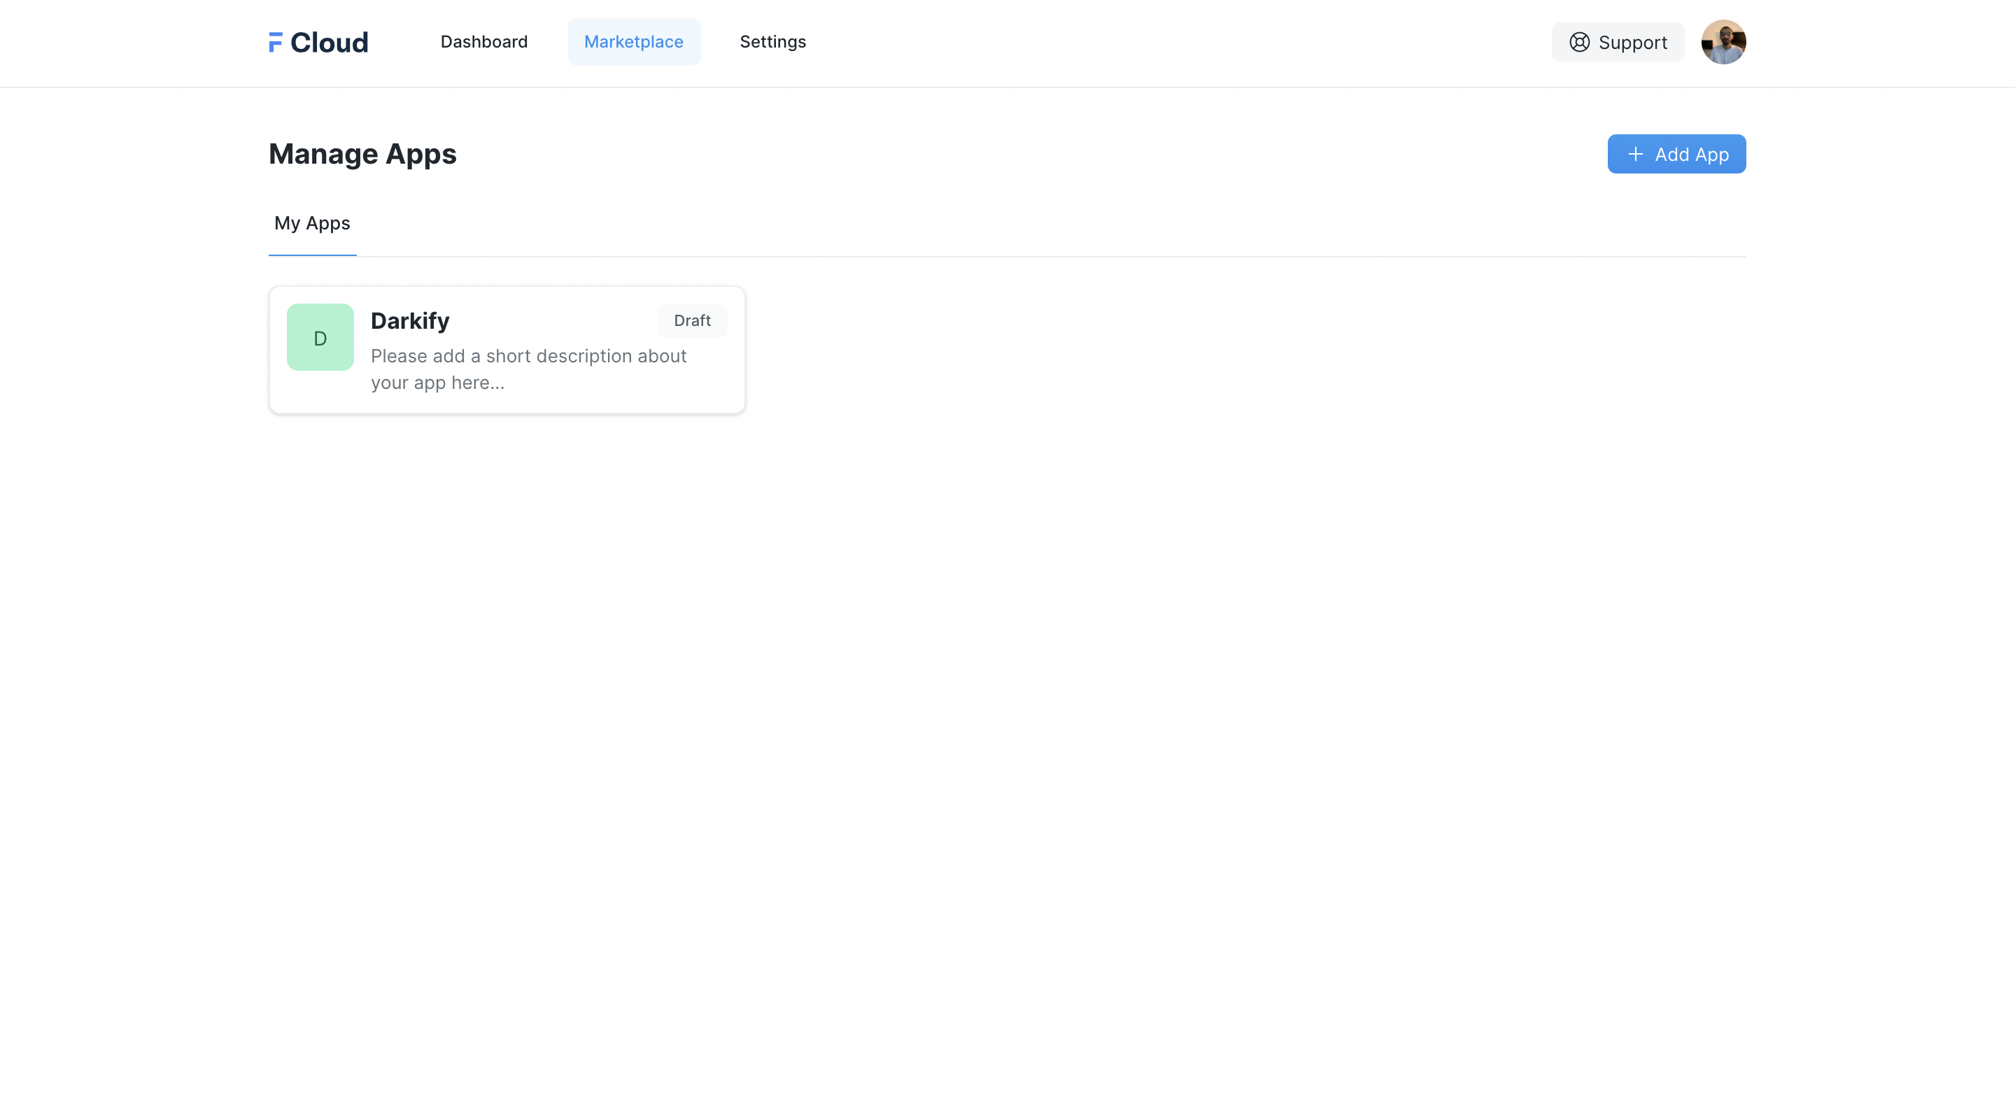Screen dimensions: 2015x1094
Task: Click the green D app icon
Action: pos(320,337)
